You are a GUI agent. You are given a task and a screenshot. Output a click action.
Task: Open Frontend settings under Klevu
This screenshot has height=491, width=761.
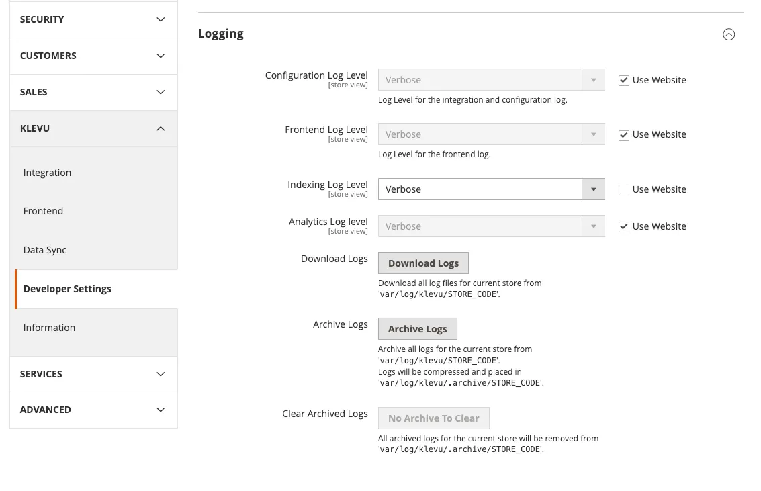(43, 211)
